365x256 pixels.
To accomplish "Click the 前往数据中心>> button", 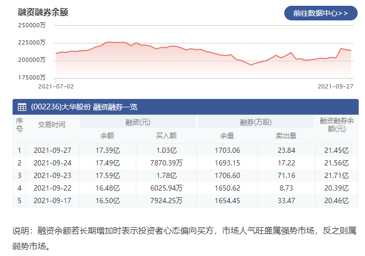I will (321, 13).
